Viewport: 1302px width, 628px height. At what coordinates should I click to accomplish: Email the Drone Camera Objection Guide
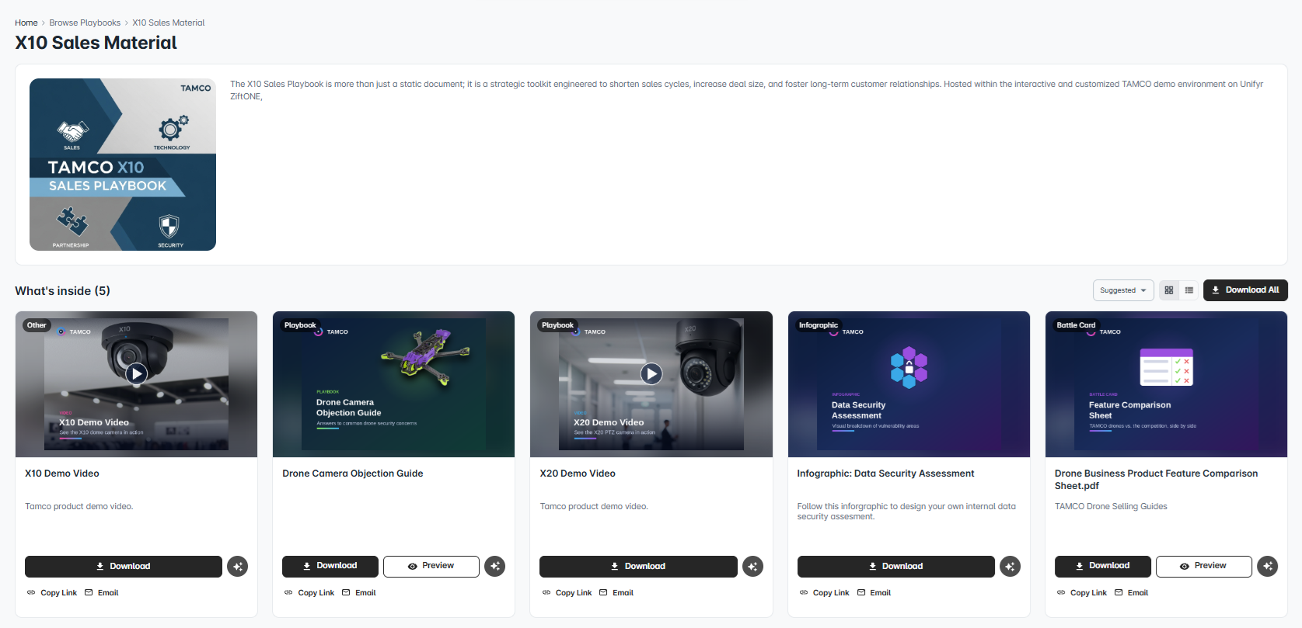359,593
